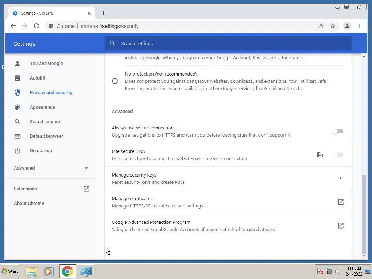Open the You and Google section
This screenshot has height=279, width=372.
click(x=46, y=63)
